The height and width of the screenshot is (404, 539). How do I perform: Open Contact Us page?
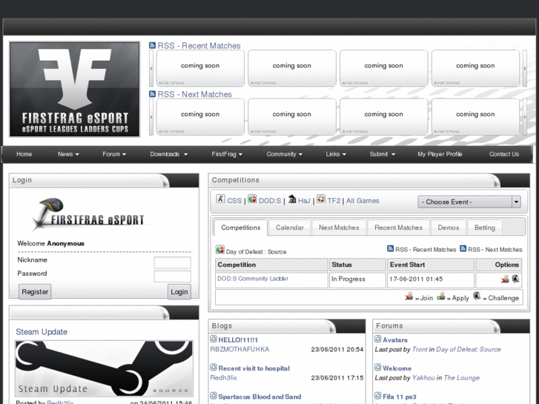tap(504, 154)
